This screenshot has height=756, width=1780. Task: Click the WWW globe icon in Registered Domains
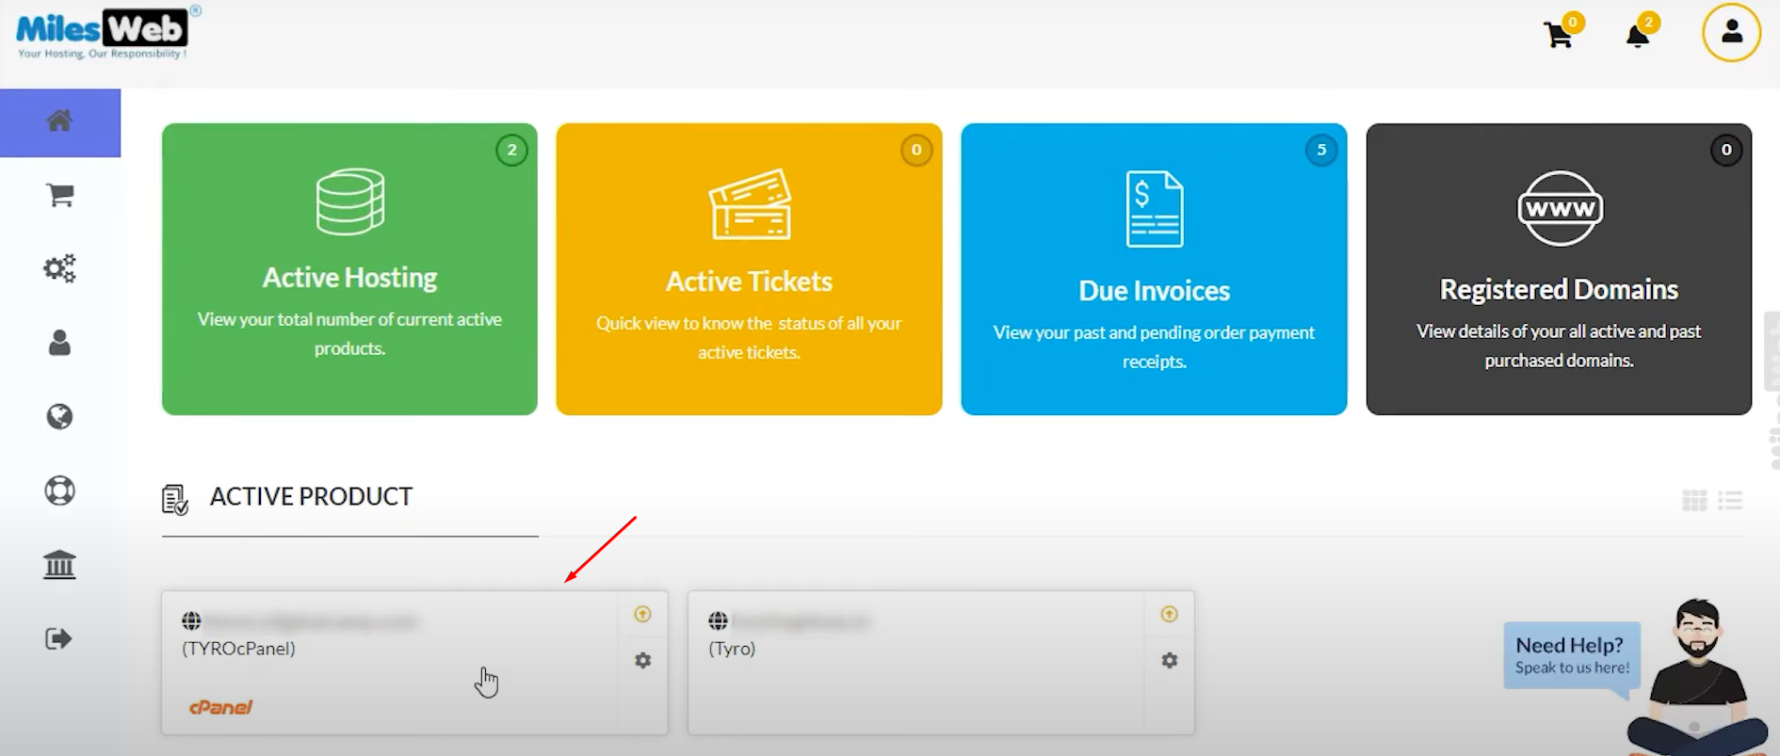(x=1560, y=208)
